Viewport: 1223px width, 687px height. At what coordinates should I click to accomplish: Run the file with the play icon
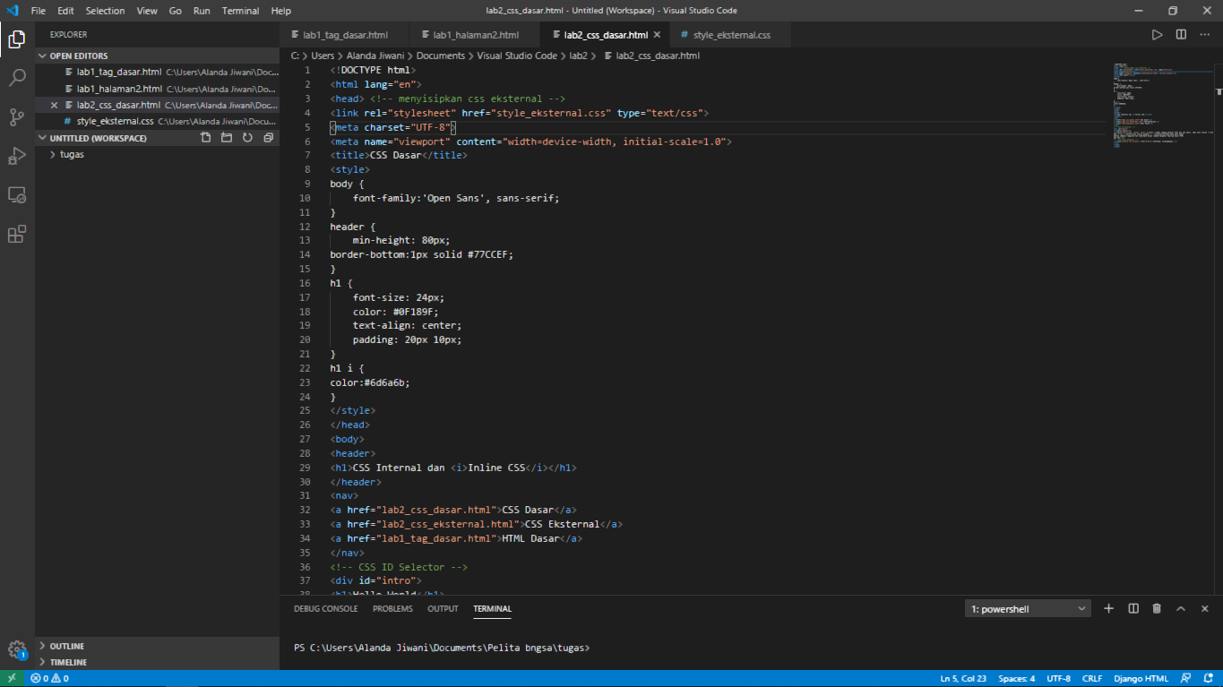[x=1158, y=35]
